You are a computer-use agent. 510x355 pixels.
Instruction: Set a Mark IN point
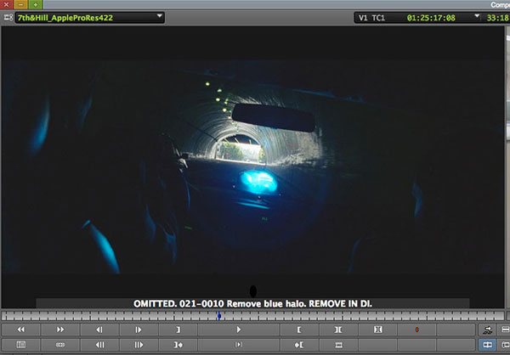click(x=299, y=330)
